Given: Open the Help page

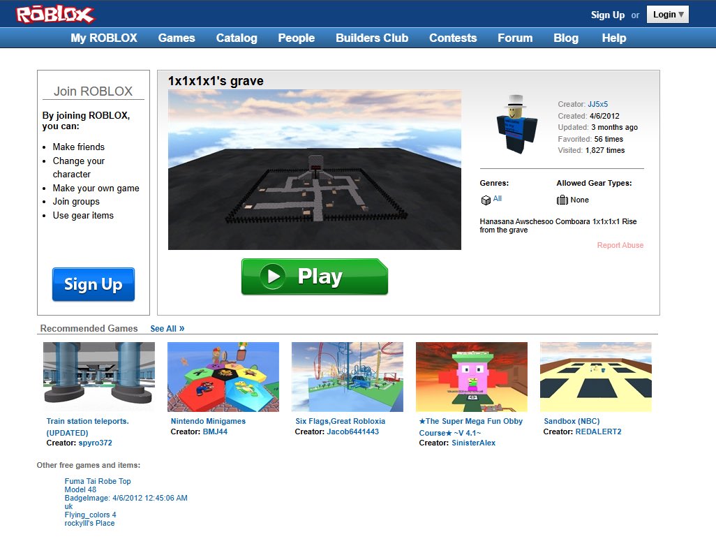Looking at the screenshot, I should click(613, 38).
